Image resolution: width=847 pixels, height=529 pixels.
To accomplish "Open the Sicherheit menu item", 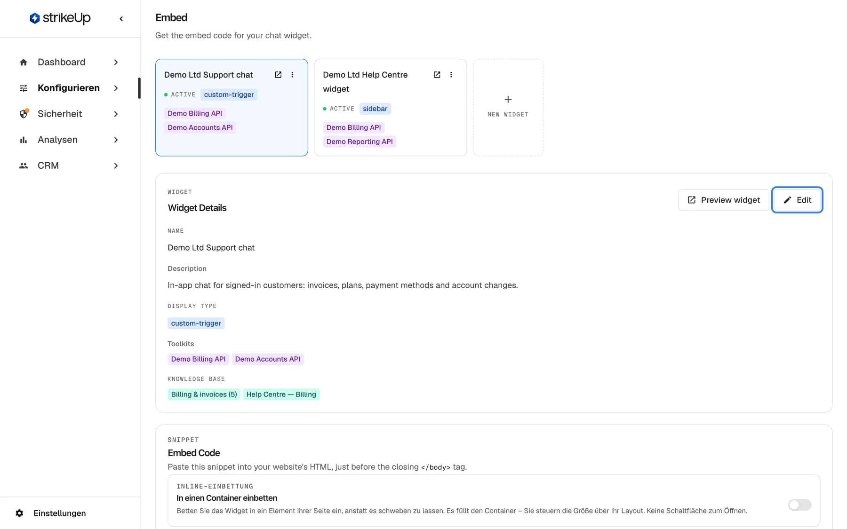I will point(70,114).
